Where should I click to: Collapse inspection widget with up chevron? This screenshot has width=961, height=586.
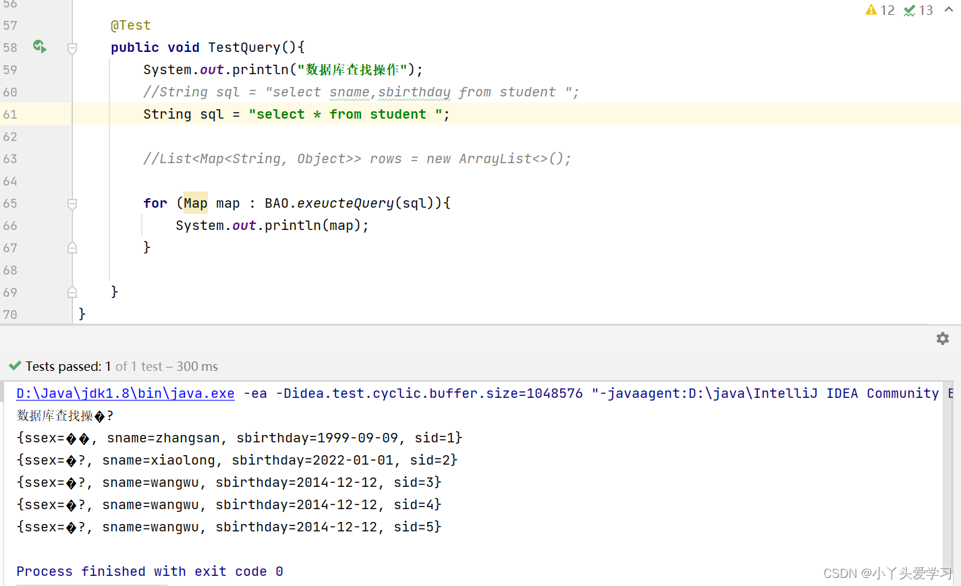pos(949,9)
